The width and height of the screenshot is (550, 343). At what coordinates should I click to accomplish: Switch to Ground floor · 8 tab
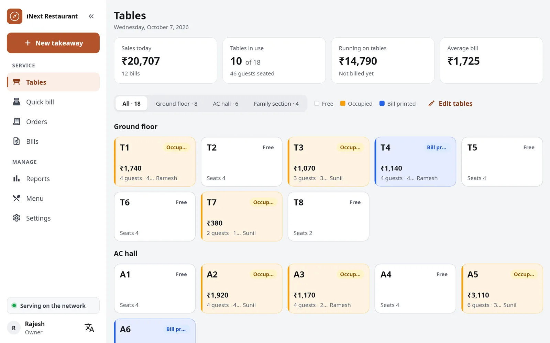coord(177,104)
